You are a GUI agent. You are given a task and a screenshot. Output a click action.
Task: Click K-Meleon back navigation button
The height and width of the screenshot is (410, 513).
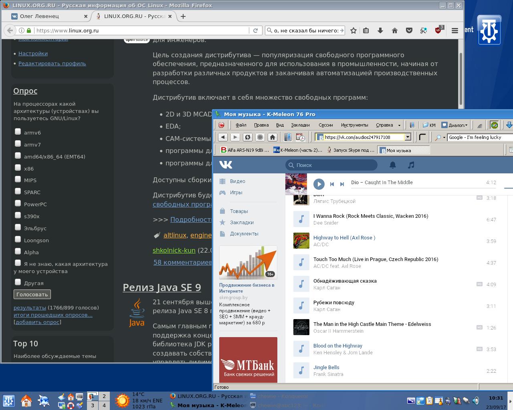[x=223, y=137]
